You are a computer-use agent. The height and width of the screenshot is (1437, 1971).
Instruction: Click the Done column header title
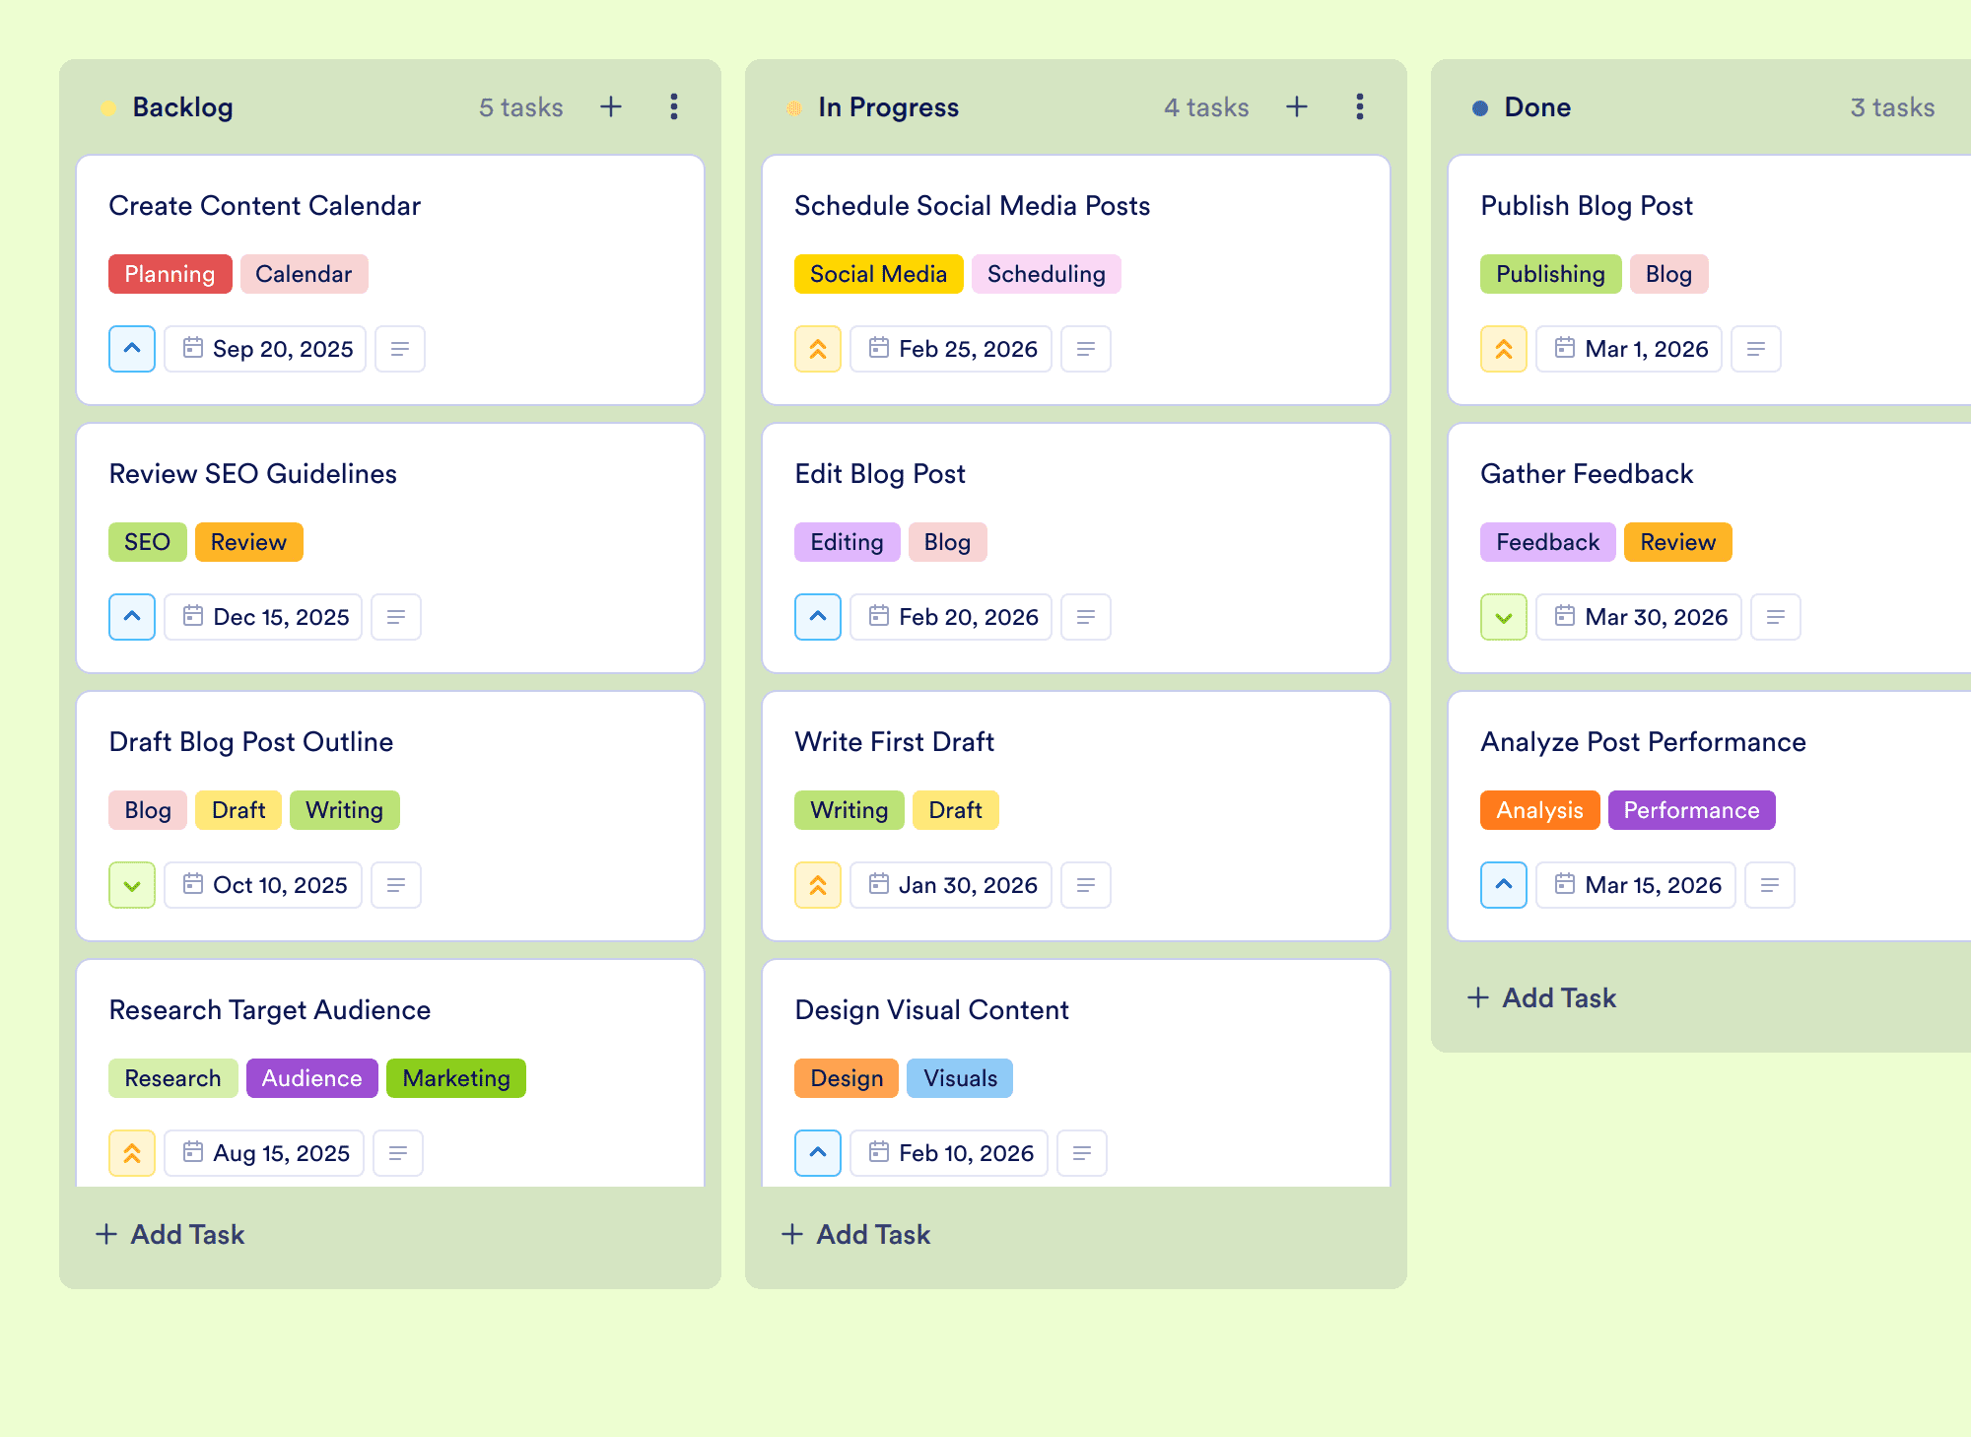click(1537, 106)
